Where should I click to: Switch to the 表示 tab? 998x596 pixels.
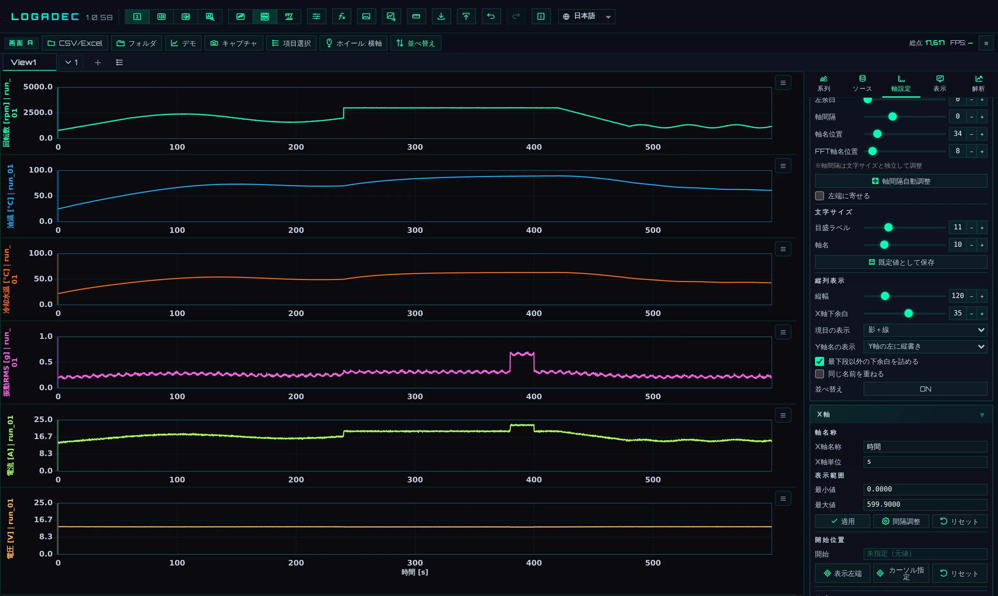coord(940,84)
